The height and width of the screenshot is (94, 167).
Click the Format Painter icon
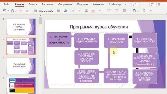(21, 11)
